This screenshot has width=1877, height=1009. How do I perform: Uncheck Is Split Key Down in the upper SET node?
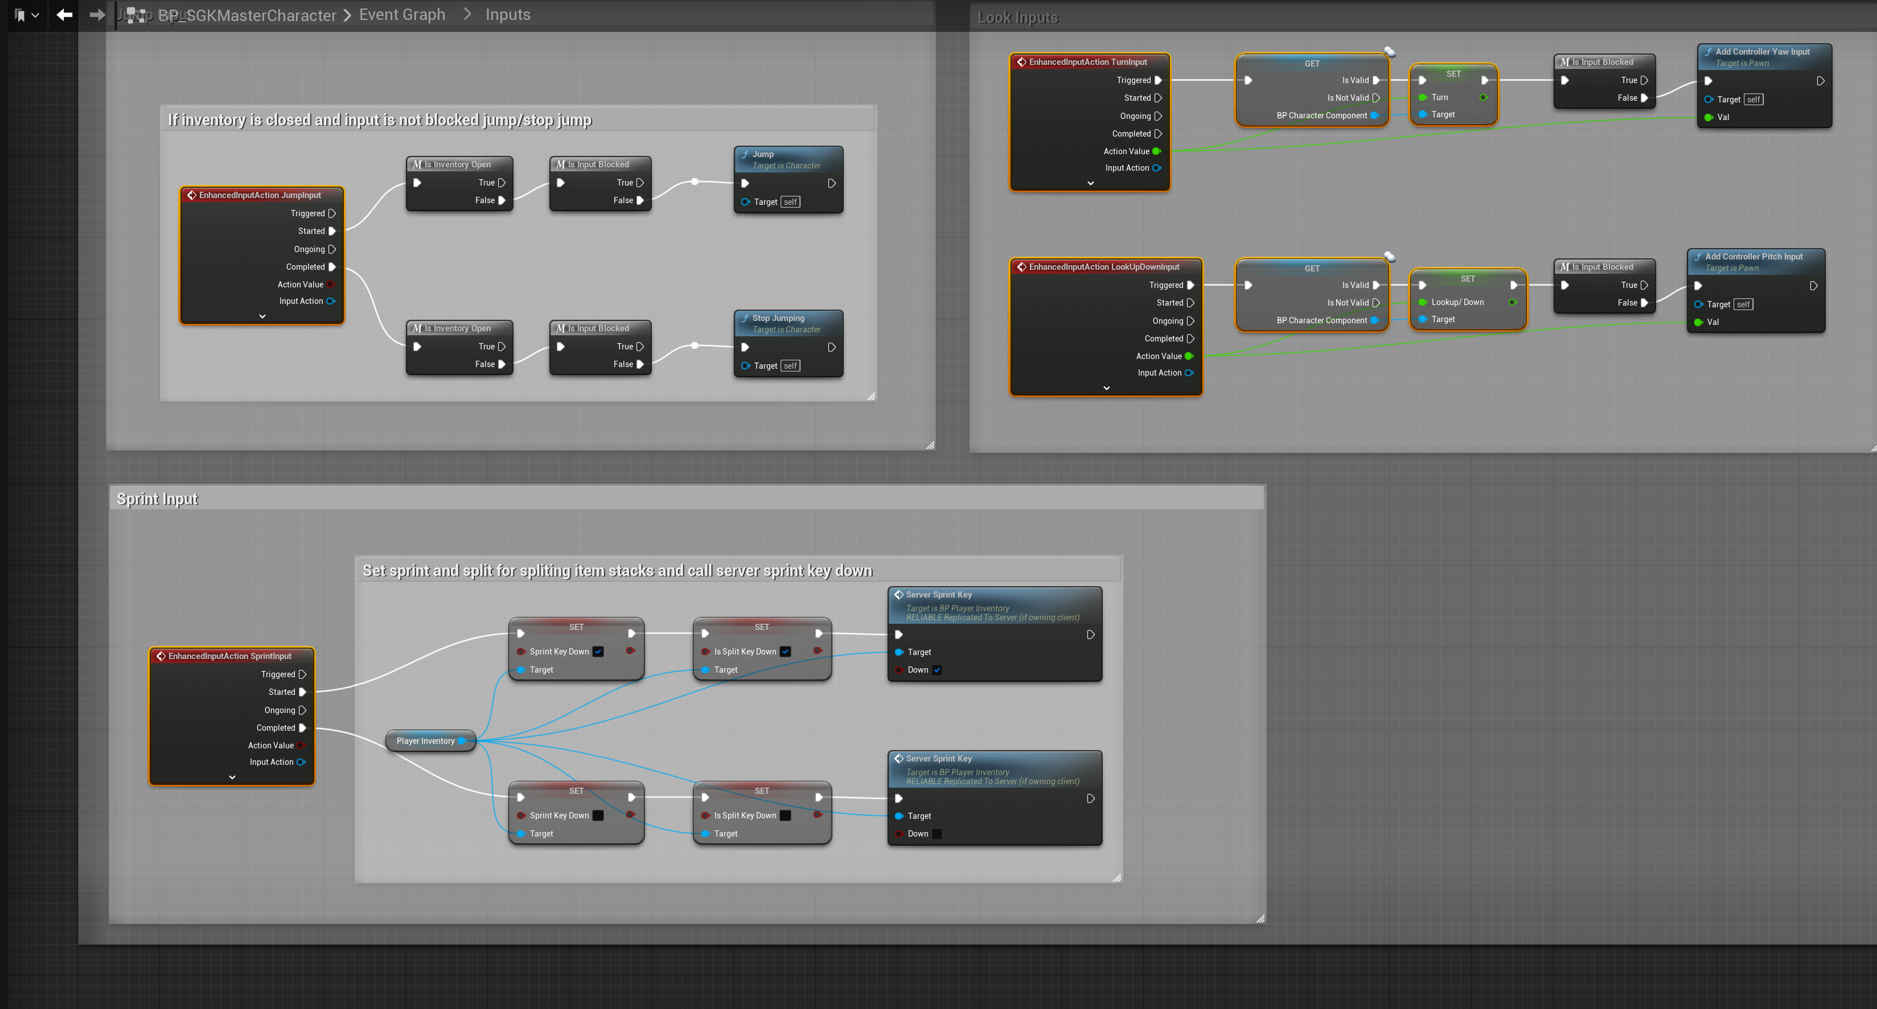tap(785, 651)
